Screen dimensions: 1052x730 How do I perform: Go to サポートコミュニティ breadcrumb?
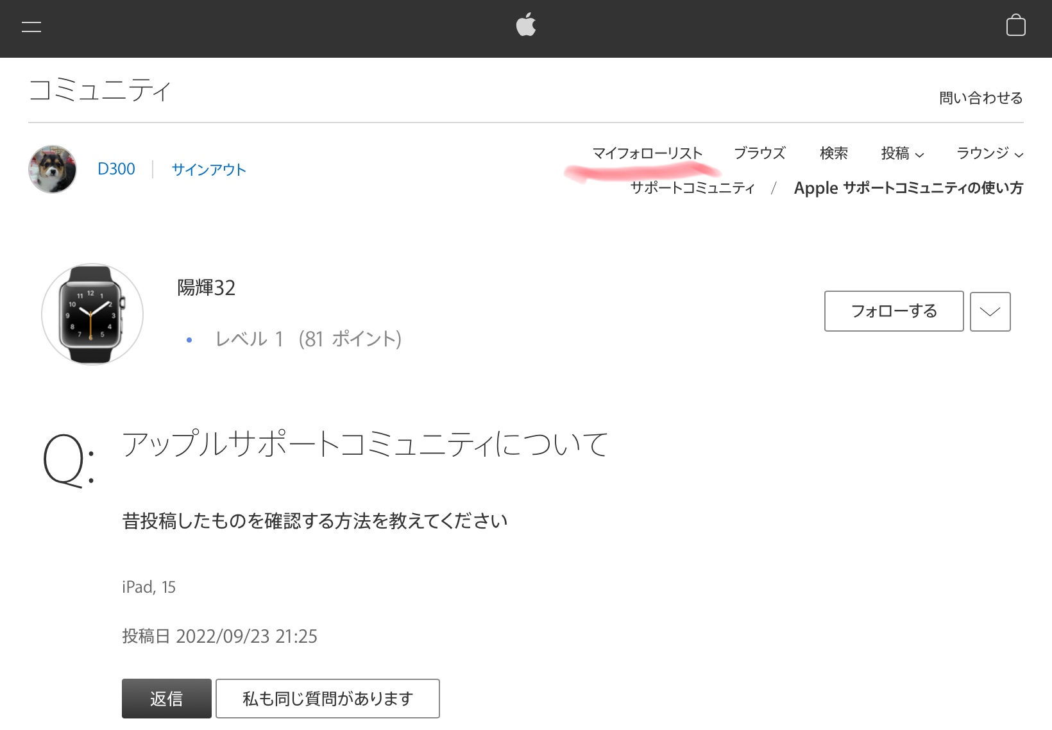(692, 188)
